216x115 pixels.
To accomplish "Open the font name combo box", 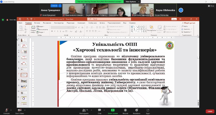I will pyautogui.click(x=60, y=28).
